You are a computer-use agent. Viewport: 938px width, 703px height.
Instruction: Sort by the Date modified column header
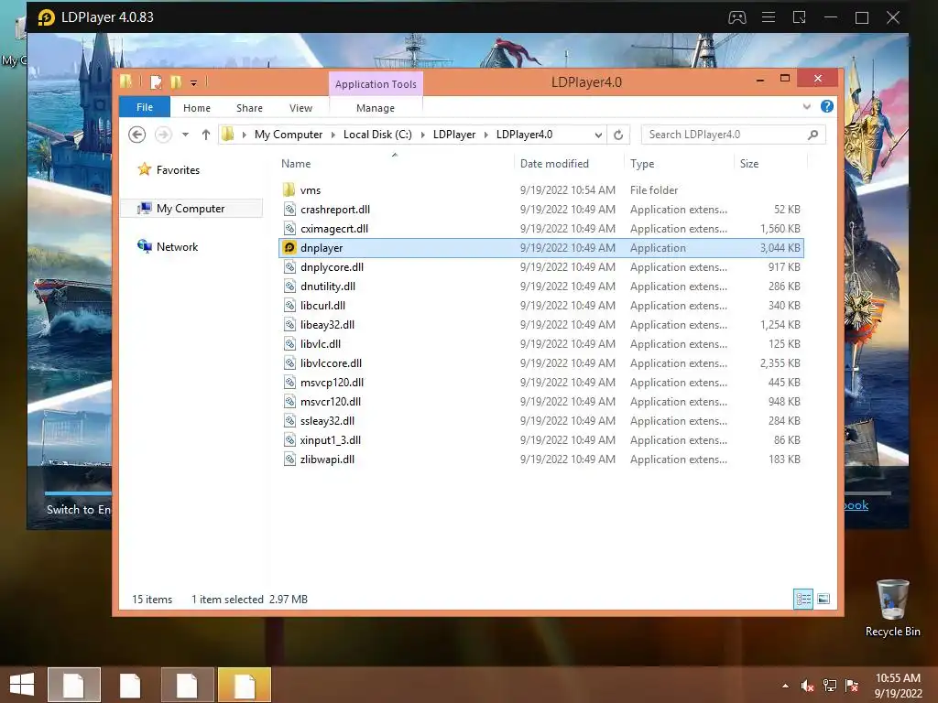(554, 164)
